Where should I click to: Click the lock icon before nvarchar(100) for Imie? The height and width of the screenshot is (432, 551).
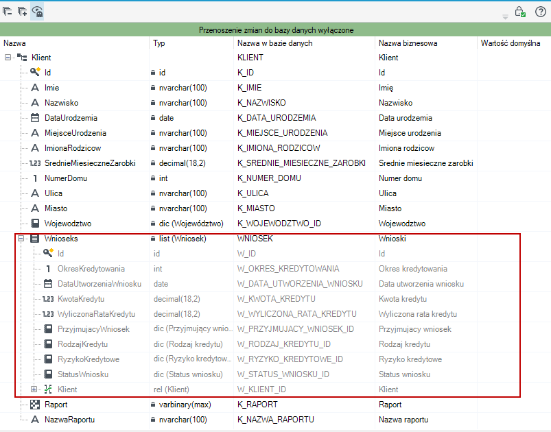tap(153, 88)
